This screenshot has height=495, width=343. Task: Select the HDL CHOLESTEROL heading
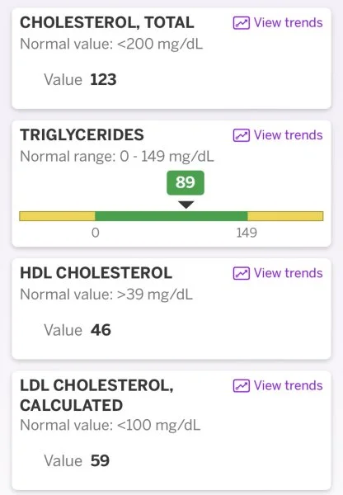96,273
